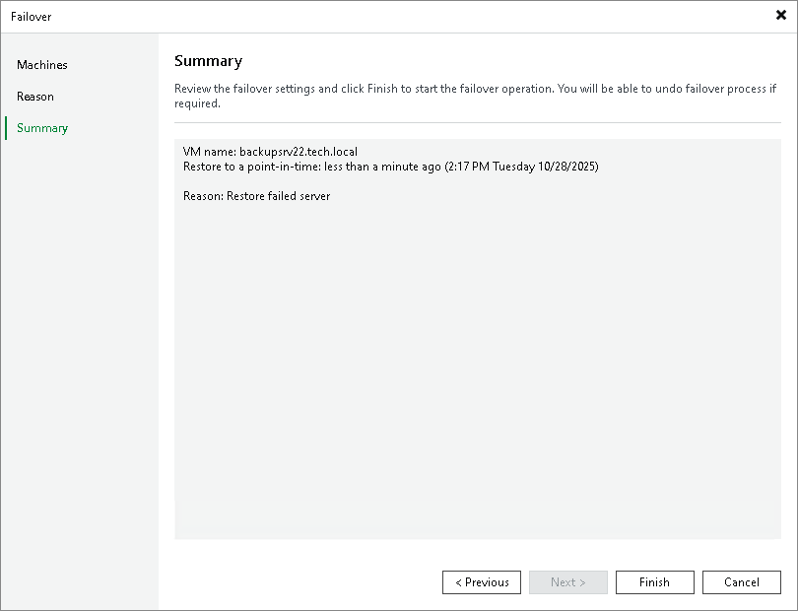This screenshot has width=798, height=611.
Task: Click empty title bar area right of Failover
Action: click(x=394, y=17)
